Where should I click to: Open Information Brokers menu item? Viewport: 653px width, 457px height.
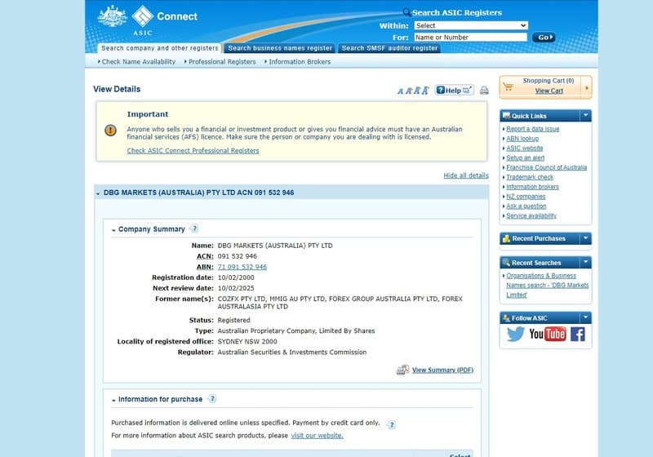[300, 61]
